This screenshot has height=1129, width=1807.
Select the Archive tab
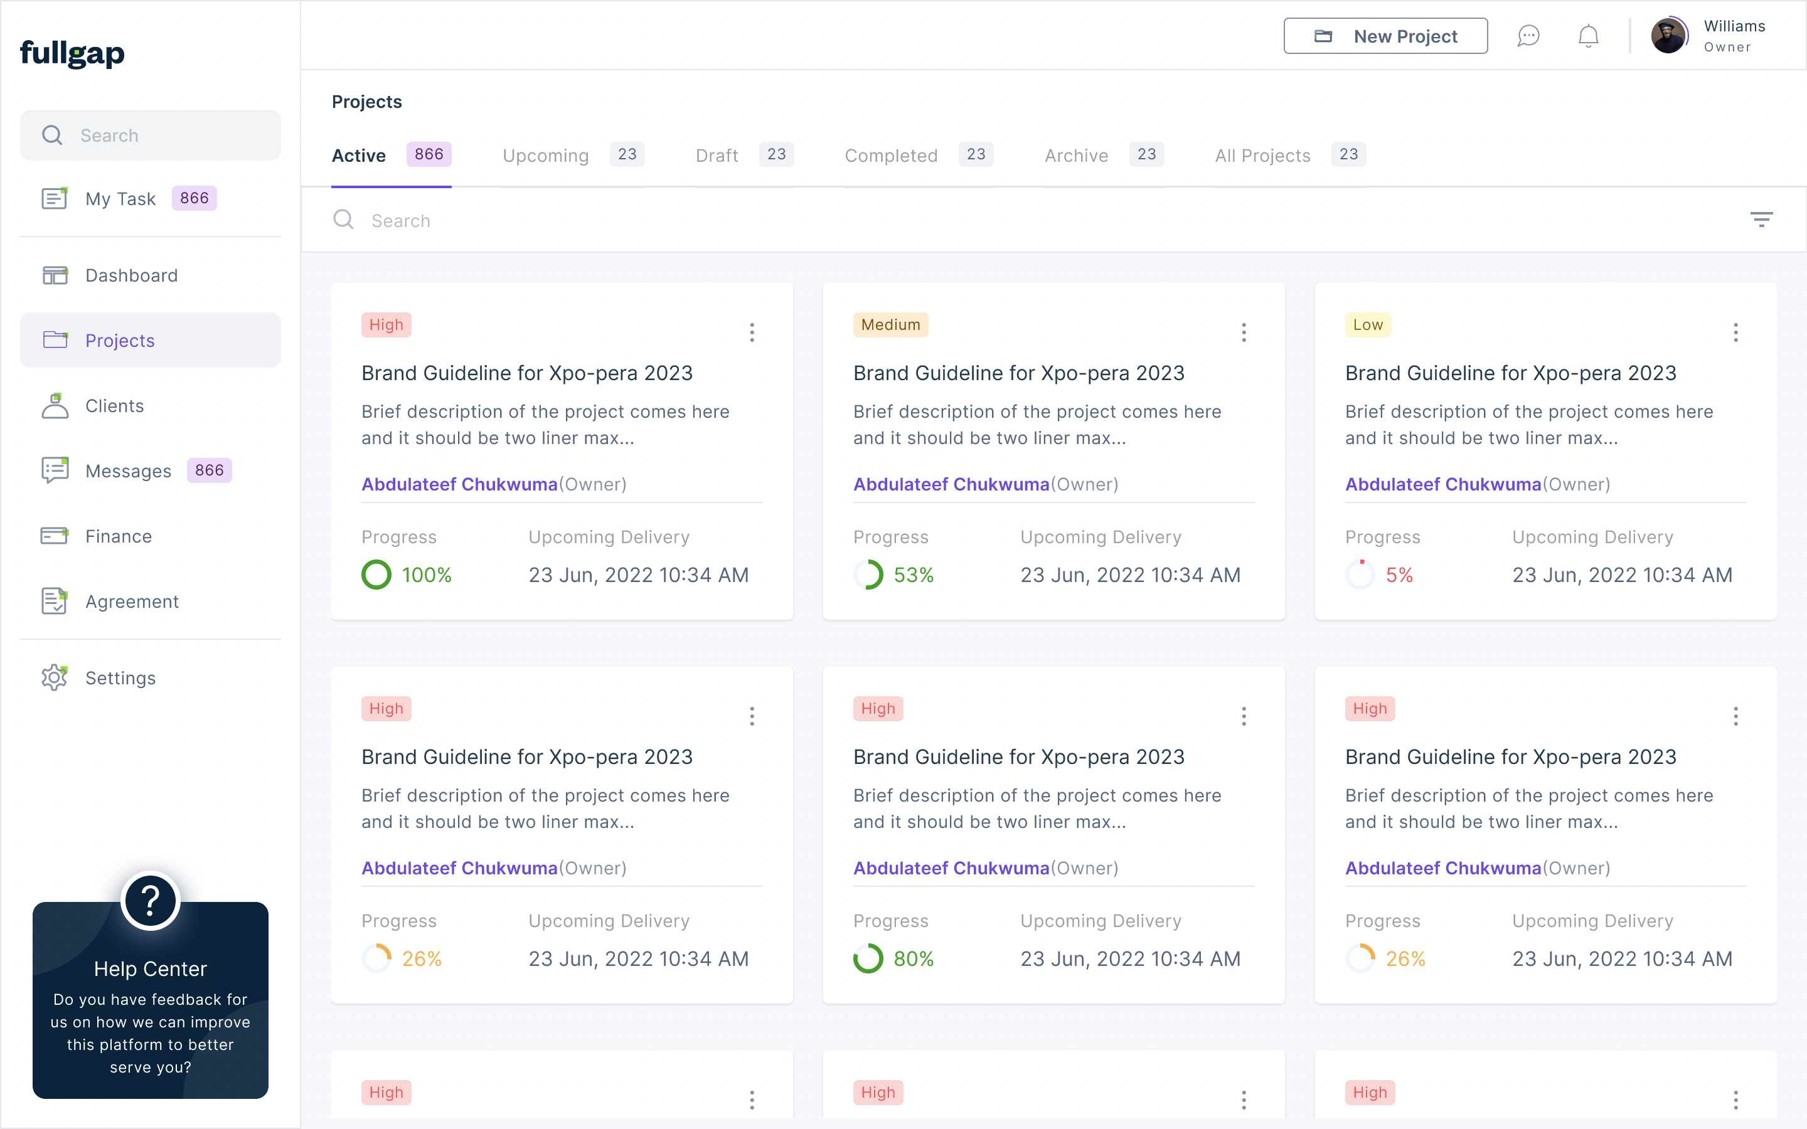pos(1104,156)
